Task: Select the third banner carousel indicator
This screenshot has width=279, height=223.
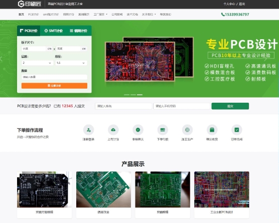Action: click(139, 95)
